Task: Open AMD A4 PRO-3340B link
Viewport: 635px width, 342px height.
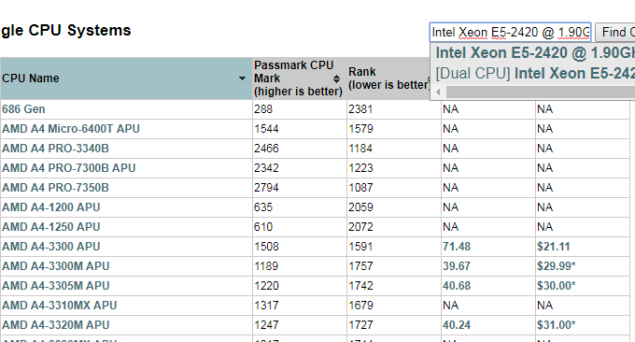Action: [55, 149]
